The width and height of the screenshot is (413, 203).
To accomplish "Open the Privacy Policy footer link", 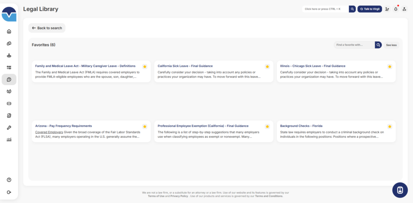I will pos(179,196).
